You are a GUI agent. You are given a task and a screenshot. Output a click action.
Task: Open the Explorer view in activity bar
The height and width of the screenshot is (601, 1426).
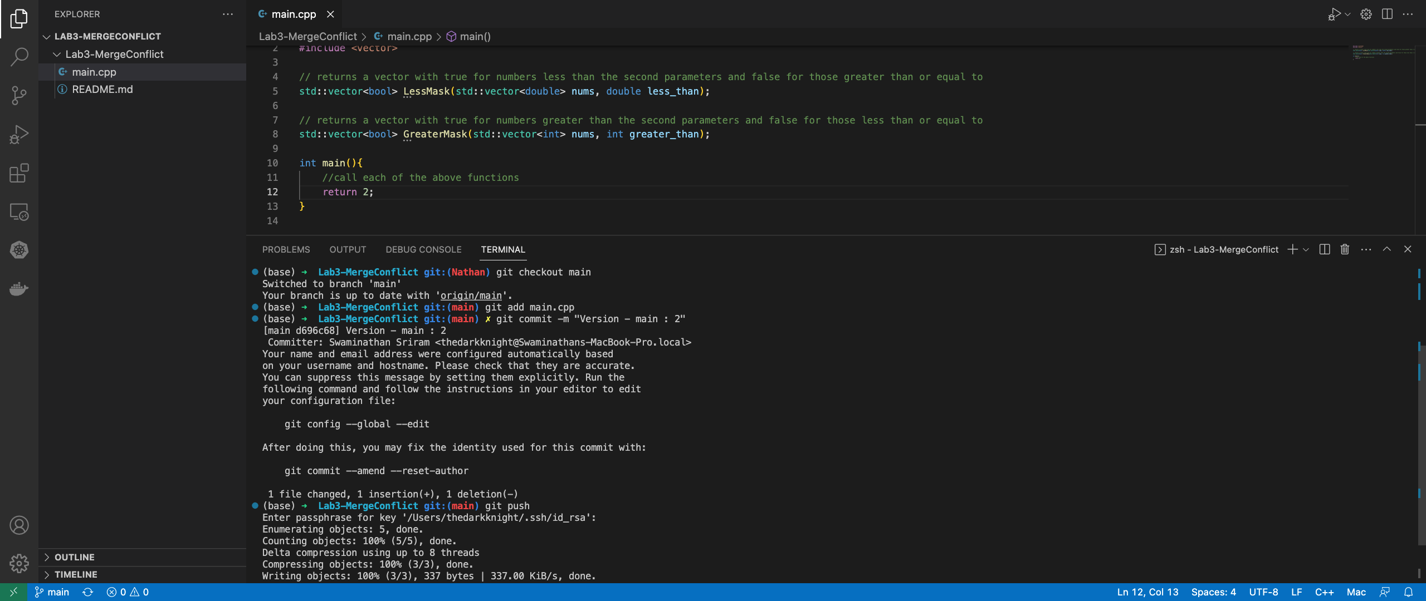point(19,19)
